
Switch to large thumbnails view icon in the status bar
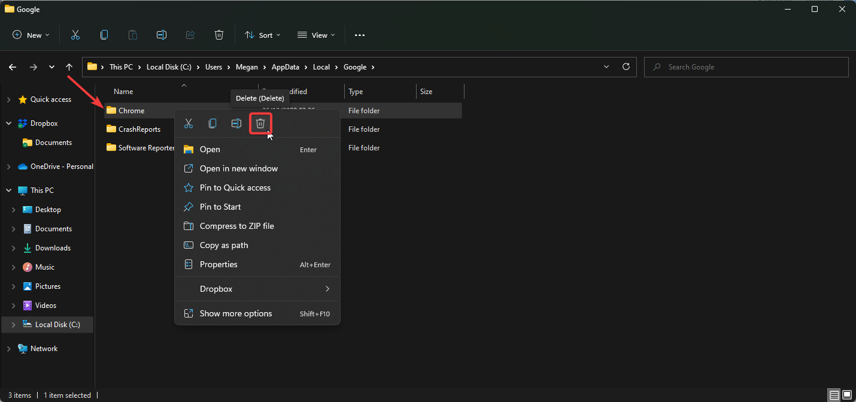(x=846, y=395)
